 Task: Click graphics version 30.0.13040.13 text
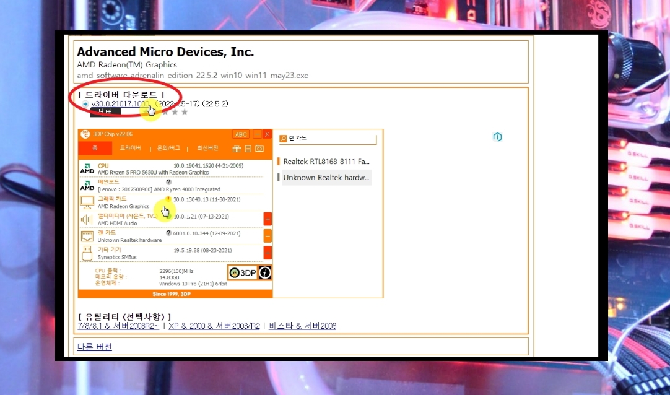point(207,199)
